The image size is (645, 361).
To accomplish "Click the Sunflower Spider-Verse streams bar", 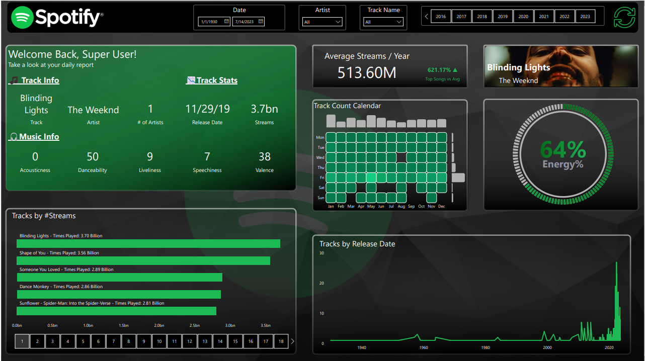I will pos(116,311).
